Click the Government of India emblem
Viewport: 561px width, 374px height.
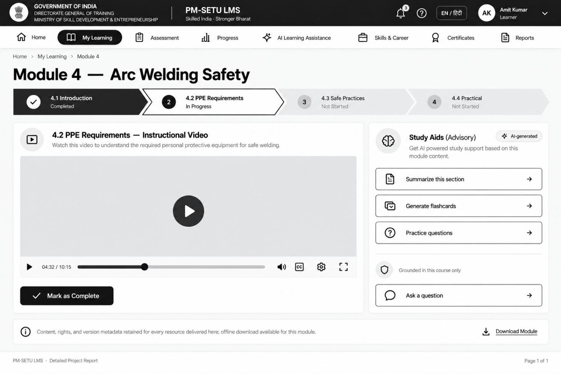19,13
